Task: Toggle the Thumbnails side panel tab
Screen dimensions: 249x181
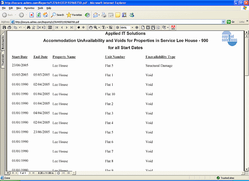Action: (x=3, y=60)
